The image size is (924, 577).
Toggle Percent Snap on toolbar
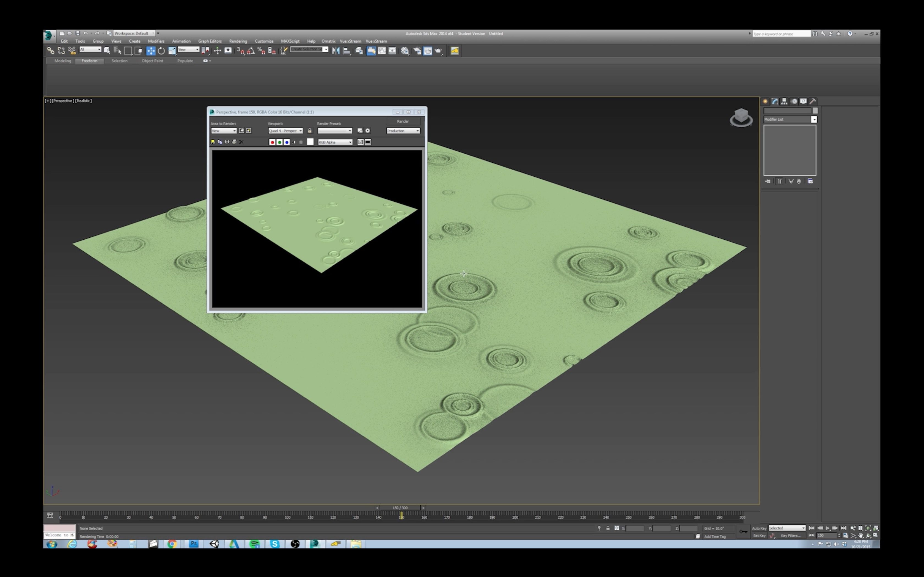262,50
